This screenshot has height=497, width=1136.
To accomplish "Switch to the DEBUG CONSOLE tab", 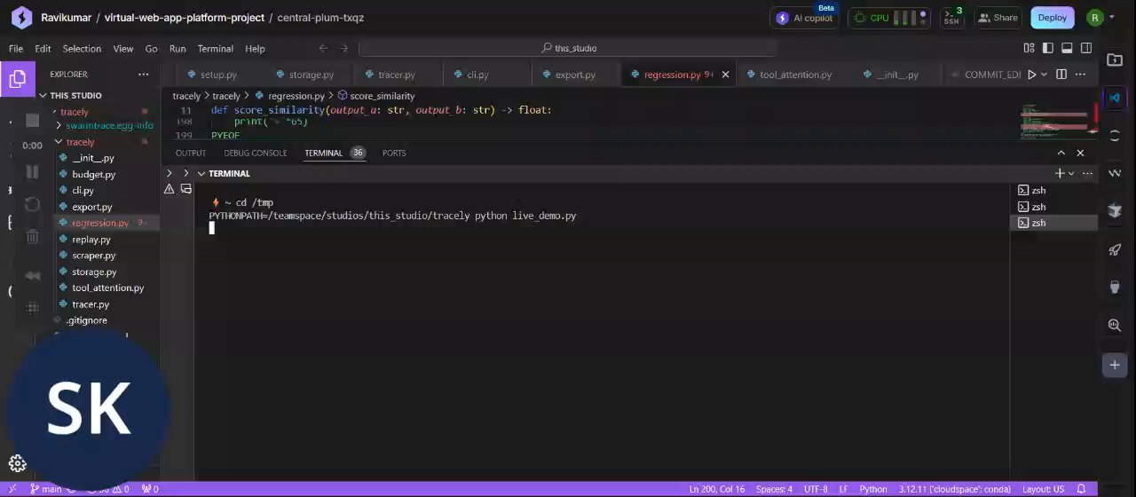I will click(255, 153).
